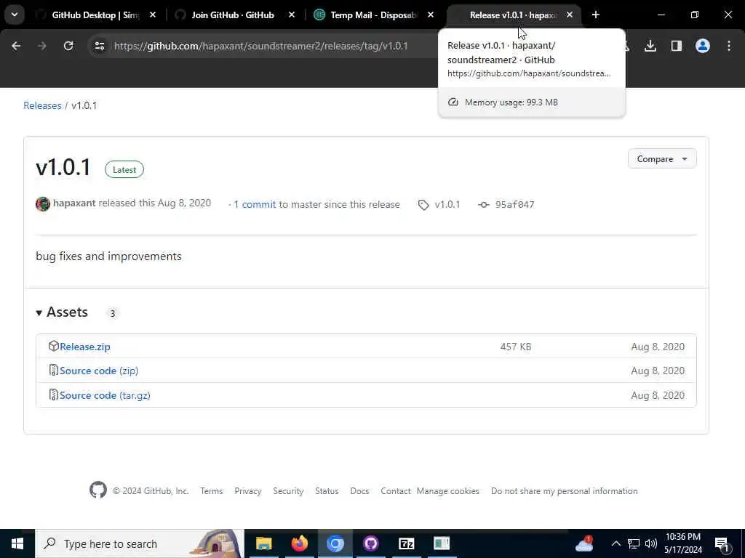View site information icon in address bar
Screen dimensions: 745x558
(x=99, y=46)
